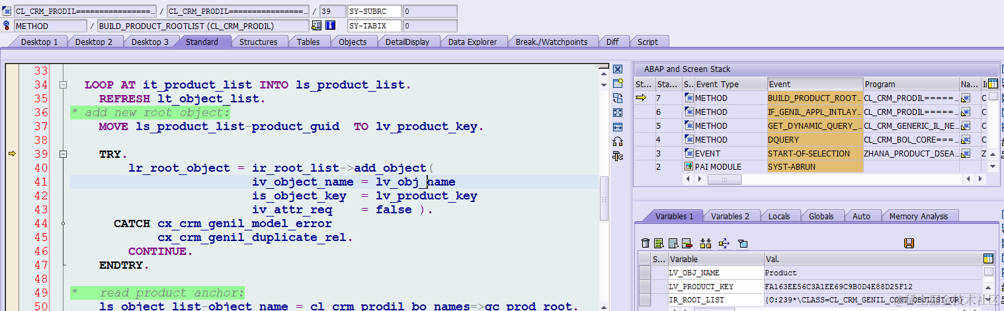
Task: Open navigation icon in START-OF-SELECTION stack row
Action: [x=966, y=154]
